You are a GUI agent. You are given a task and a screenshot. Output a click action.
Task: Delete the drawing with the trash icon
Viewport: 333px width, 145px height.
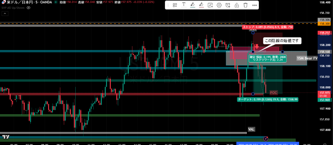(246, 5)
